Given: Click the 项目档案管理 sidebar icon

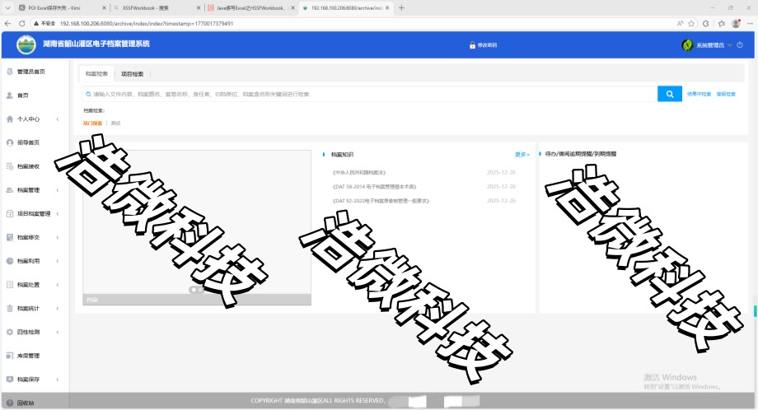Looking at the screenshot, I should tap(10, 213).
